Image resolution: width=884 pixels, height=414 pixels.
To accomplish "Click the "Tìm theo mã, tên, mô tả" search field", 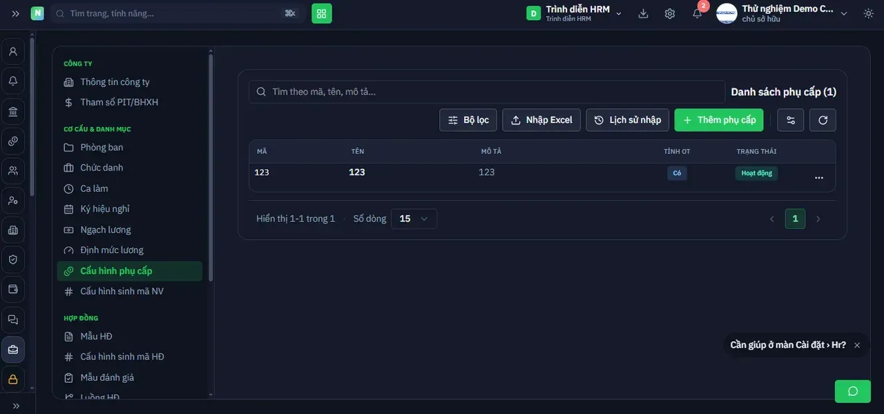I will 487,92.
